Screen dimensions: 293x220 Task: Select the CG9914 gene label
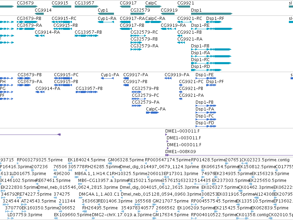pyautogui.click(x=43, y=10)
